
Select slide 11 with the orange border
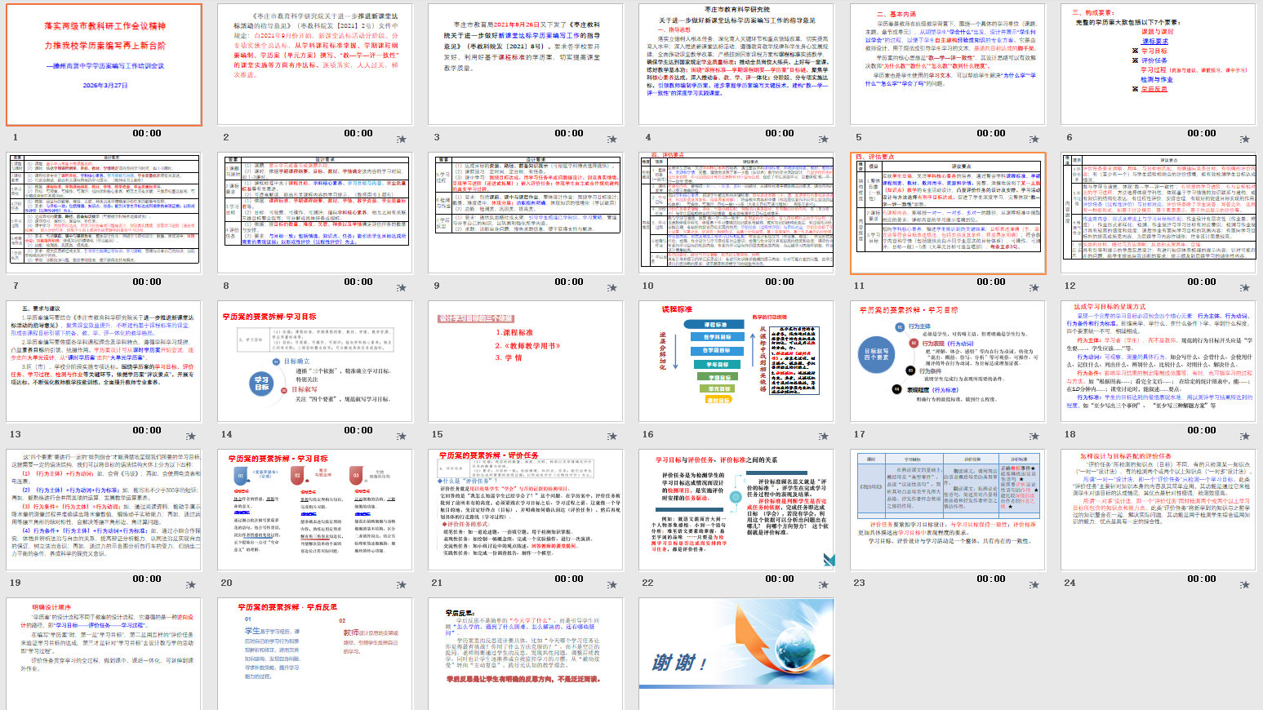pyautogui.click(x=948, y=213)
